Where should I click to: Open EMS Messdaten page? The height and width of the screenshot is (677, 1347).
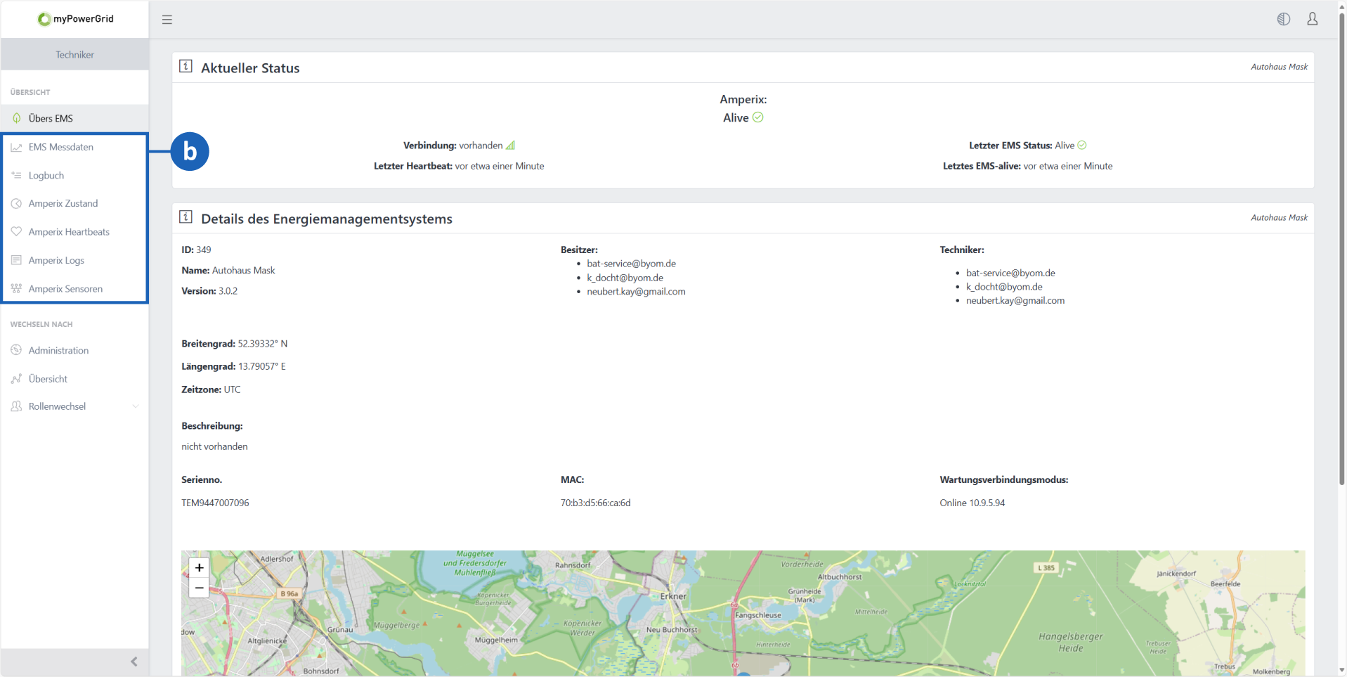60,147
